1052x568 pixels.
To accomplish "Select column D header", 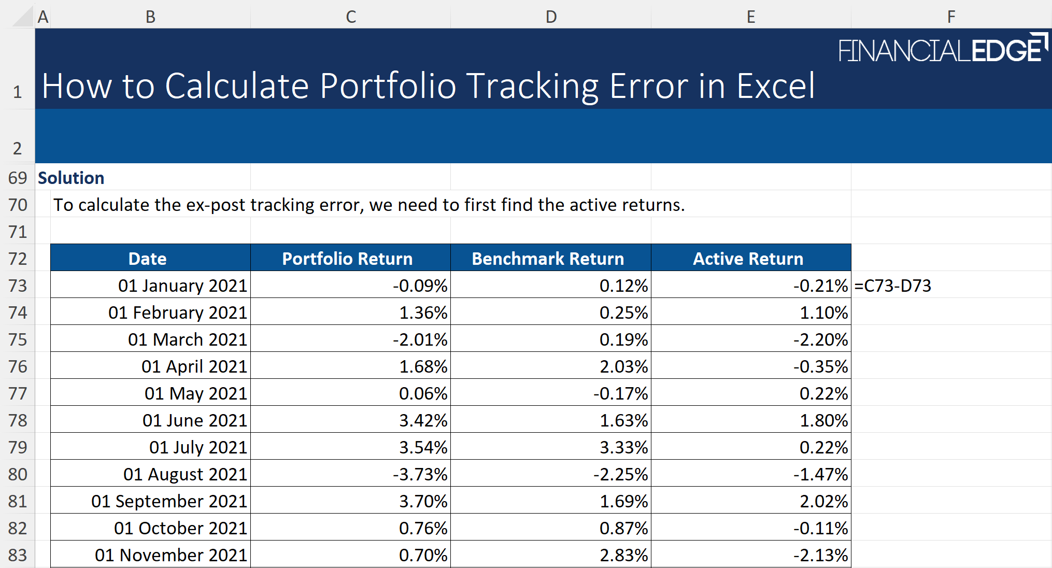I will point(551,17).
